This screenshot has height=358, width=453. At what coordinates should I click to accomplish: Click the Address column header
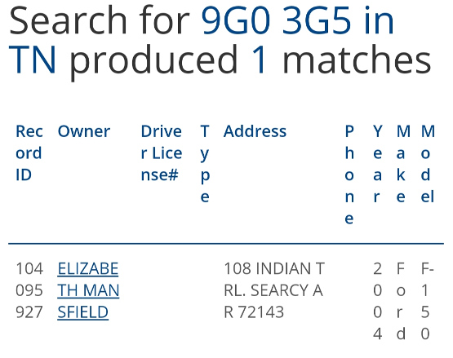(x=255, y=131)
